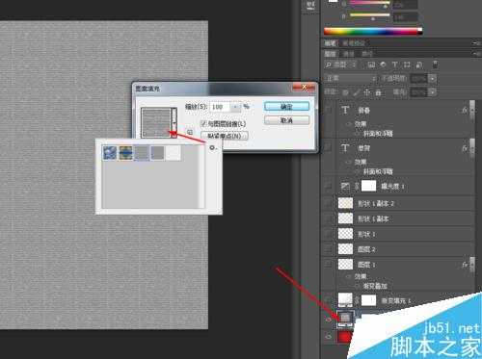This screenshot has height=359, width=482.
Task: Click 贴紧原点(N) snap to origin button
Action: click(225, 136)
